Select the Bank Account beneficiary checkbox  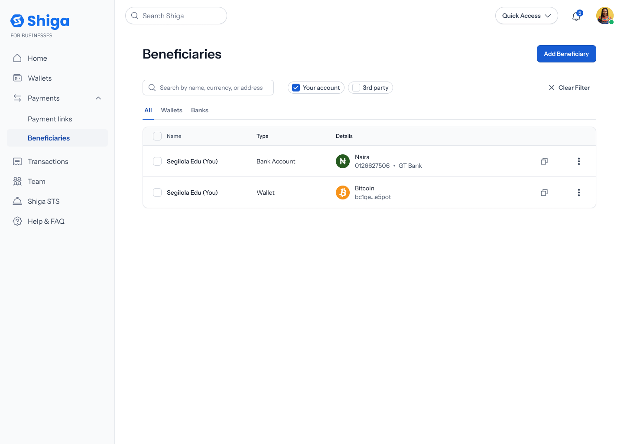tap(157, 161)
